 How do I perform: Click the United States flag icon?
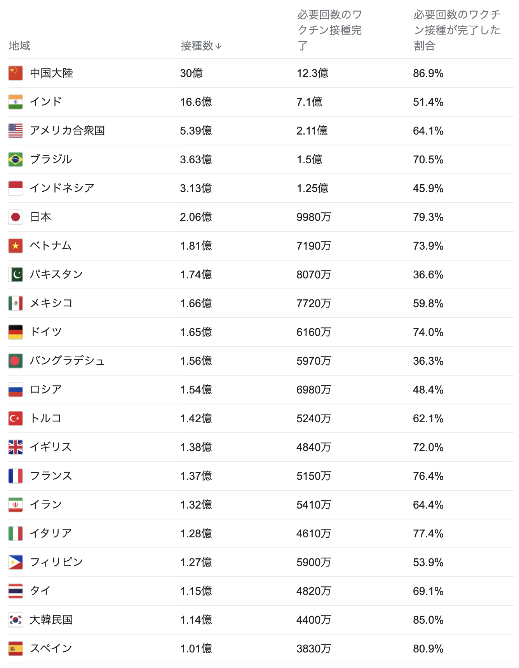click(16, 131)
